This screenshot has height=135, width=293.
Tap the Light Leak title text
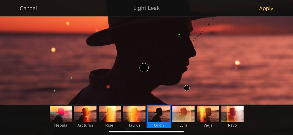click(146, 8)
